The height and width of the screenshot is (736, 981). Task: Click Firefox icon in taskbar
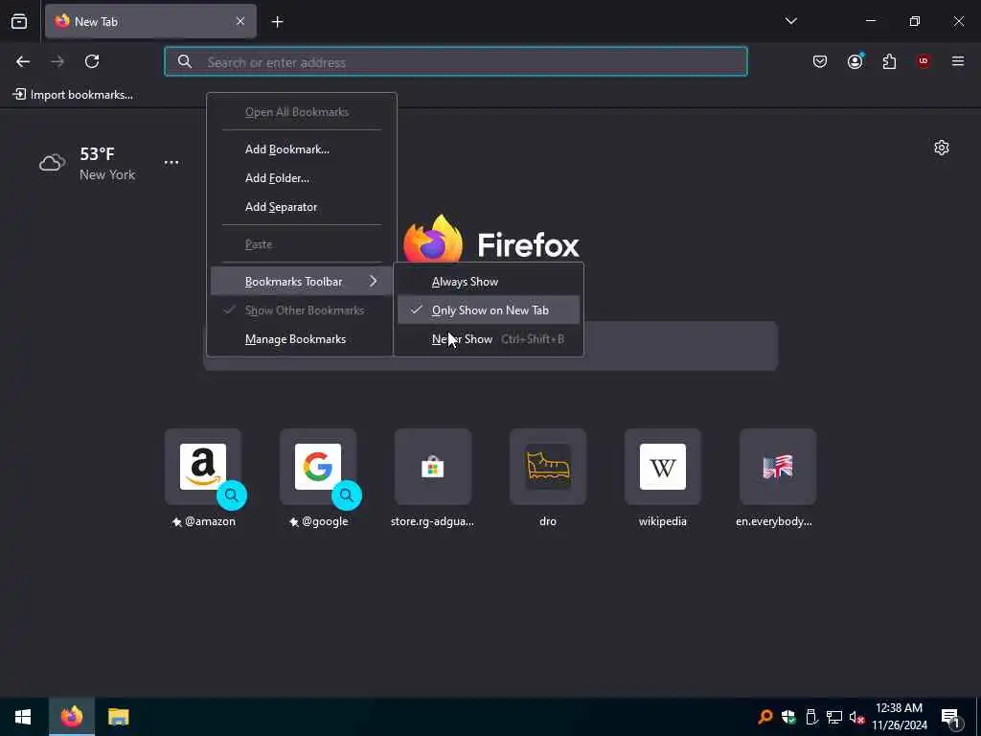(72, 717)
